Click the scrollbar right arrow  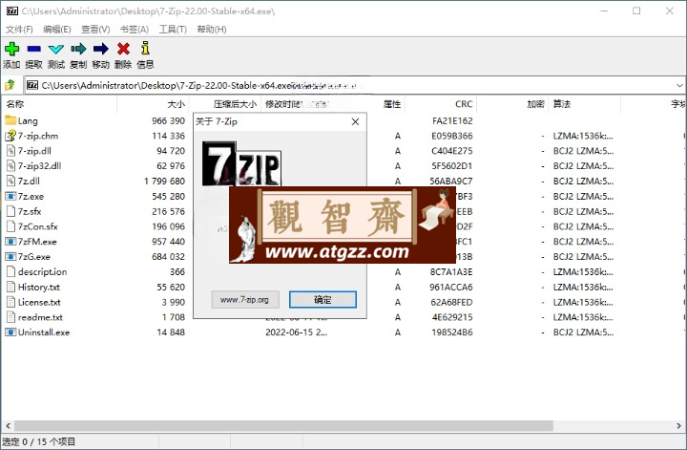(x=678, y=425)
